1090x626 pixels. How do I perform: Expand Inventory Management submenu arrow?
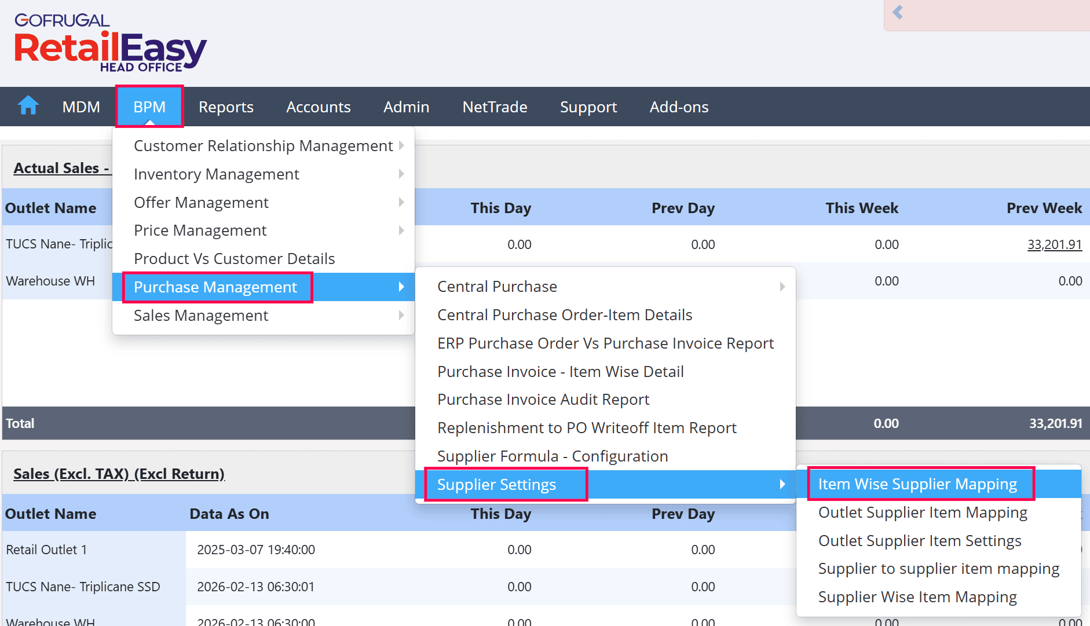click(x=401, y=174)
